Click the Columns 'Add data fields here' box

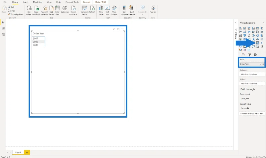point(252,74)
